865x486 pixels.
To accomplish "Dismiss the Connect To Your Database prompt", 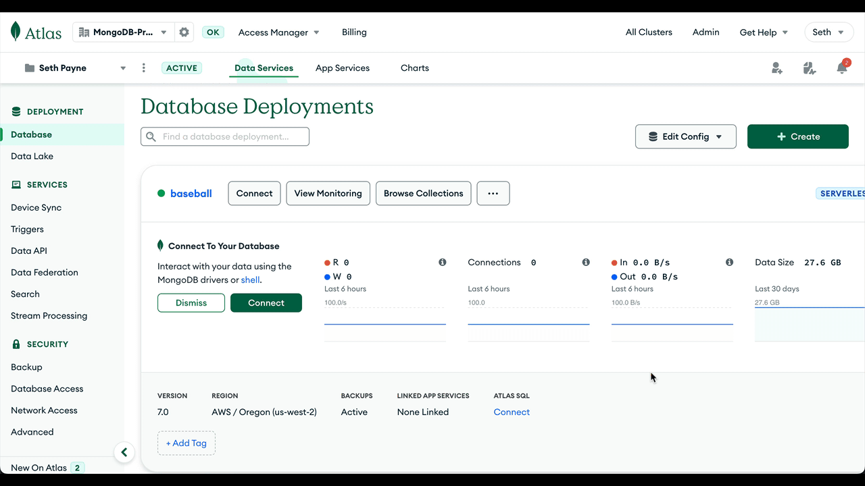I will point(191,302).
